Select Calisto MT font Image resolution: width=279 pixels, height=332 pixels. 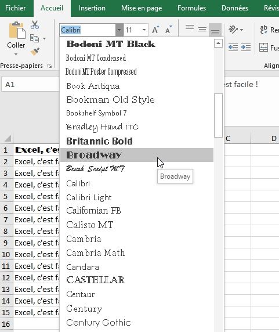pos(137,225)
